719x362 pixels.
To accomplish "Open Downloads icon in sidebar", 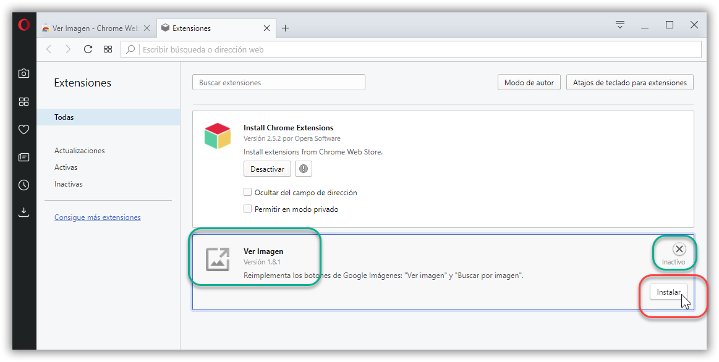I will click(x=24, y=212).
